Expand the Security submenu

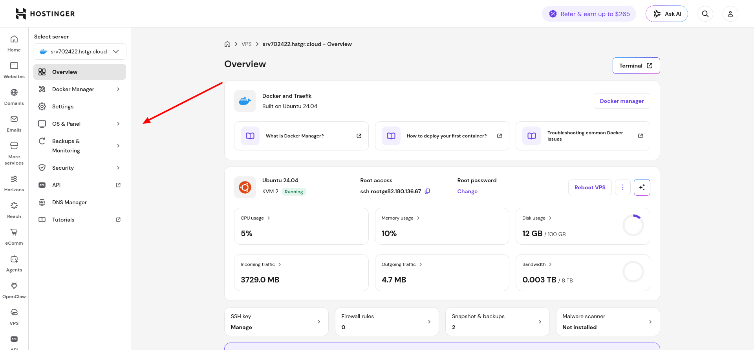point(118,168)
